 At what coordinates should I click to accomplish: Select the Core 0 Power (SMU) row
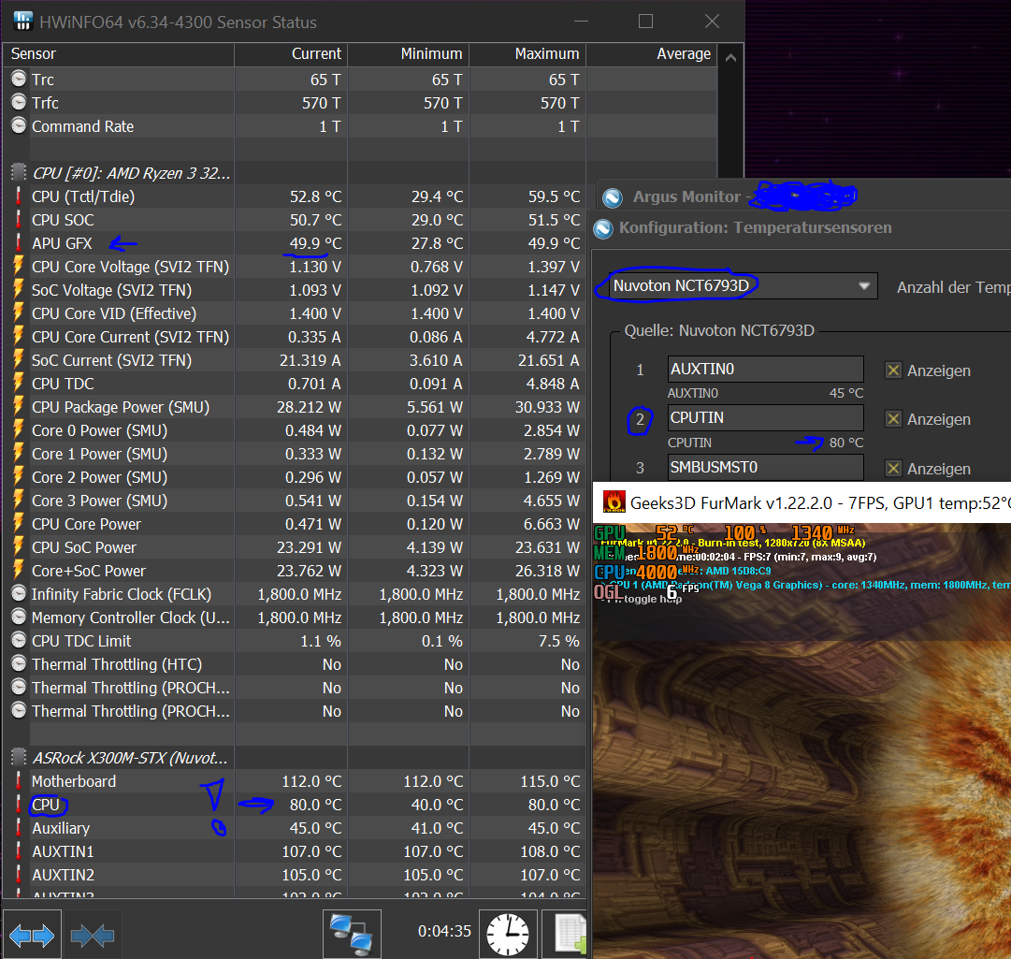(x=295, y=430)
